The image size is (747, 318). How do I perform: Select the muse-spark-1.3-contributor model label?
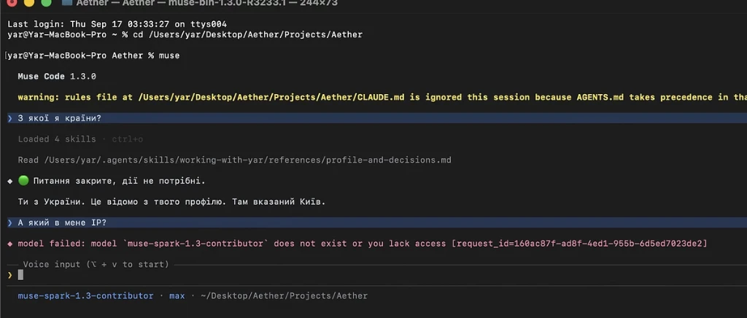[x=86, y=295]
